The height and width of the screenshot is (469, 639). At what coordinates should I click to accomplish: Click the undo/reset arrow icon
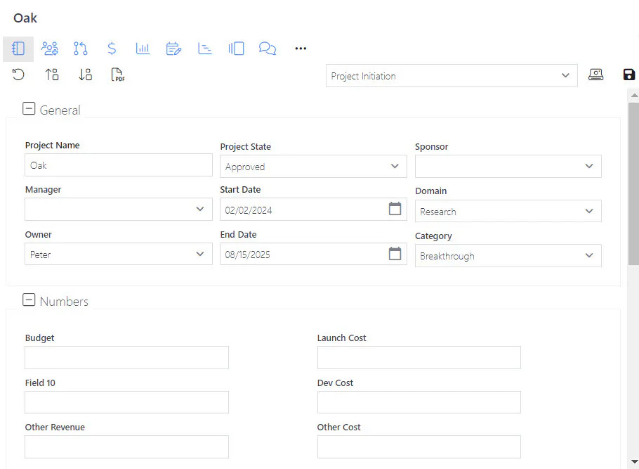tap(18, 75)
